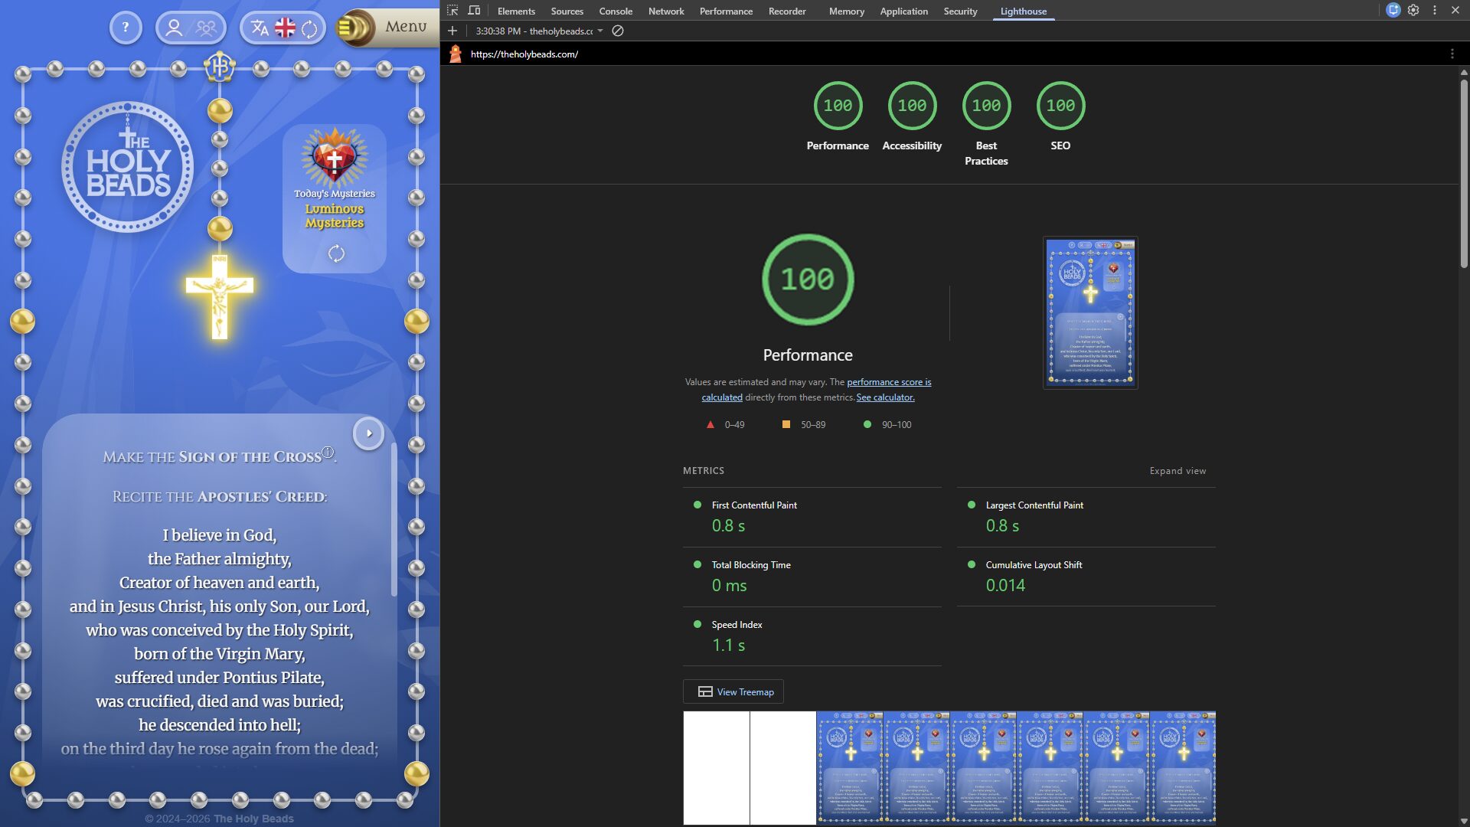Start a new Lighthouse report with plus
This screenshot has height=827, width=1470.
click(452, 31)
